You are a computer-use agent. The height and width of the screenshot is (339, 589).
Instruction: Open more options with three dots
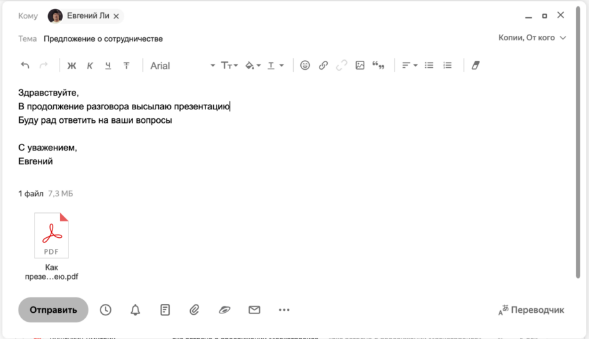[x=284, y=310]
